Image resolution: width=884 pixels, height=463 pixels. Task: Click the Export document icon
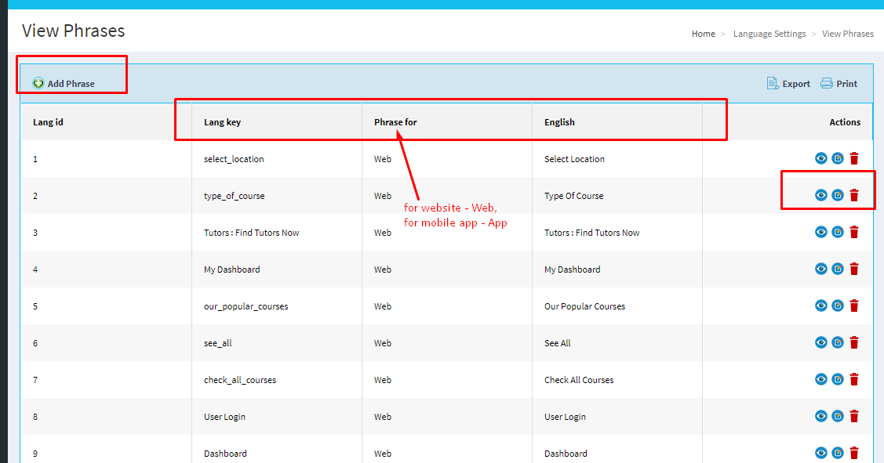773,84
